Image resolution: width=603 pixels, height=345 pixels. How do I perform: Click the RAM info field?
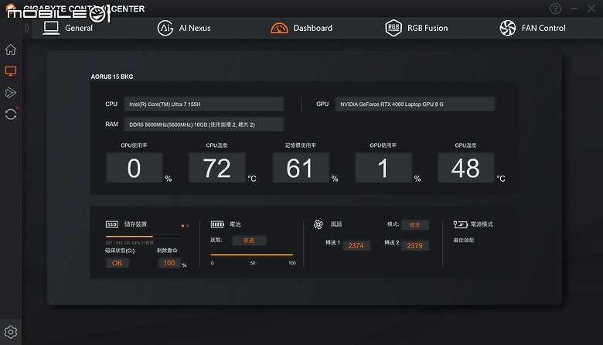(x=204, y=125)
